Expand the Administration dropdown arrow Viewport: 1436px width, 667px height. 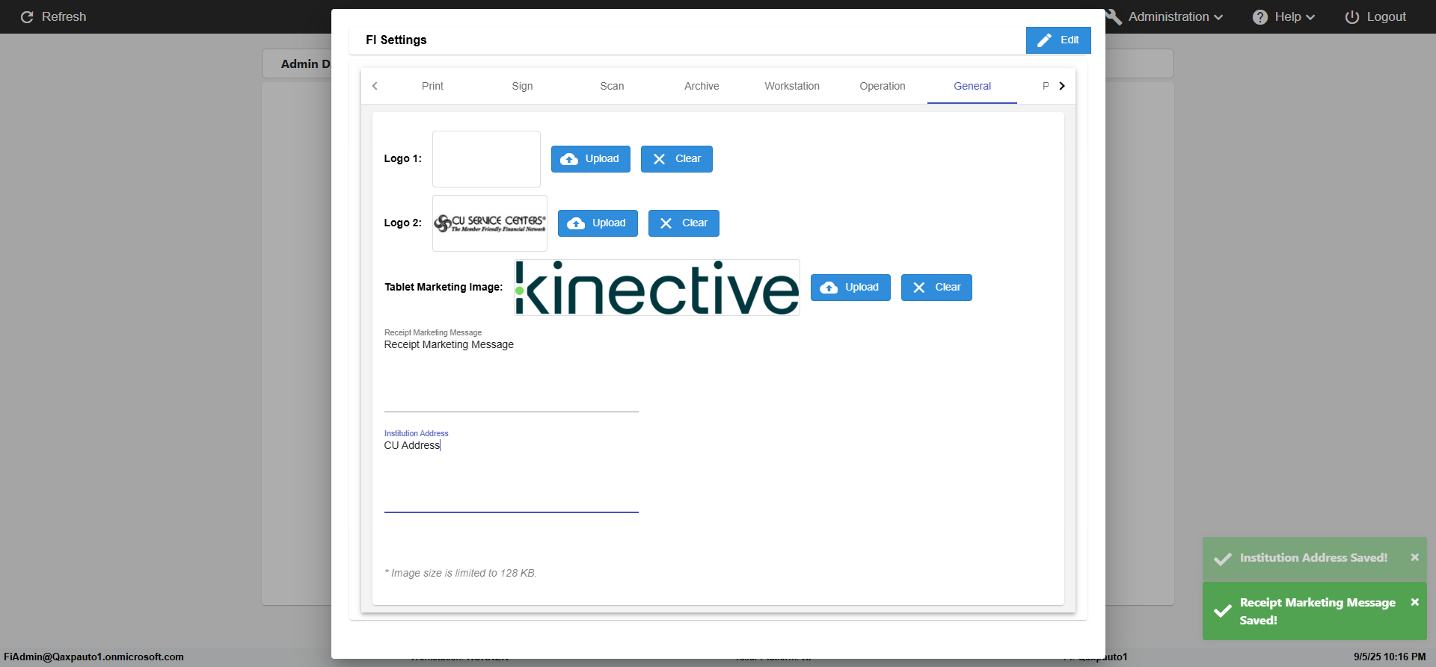click(x=1218, y=17)
